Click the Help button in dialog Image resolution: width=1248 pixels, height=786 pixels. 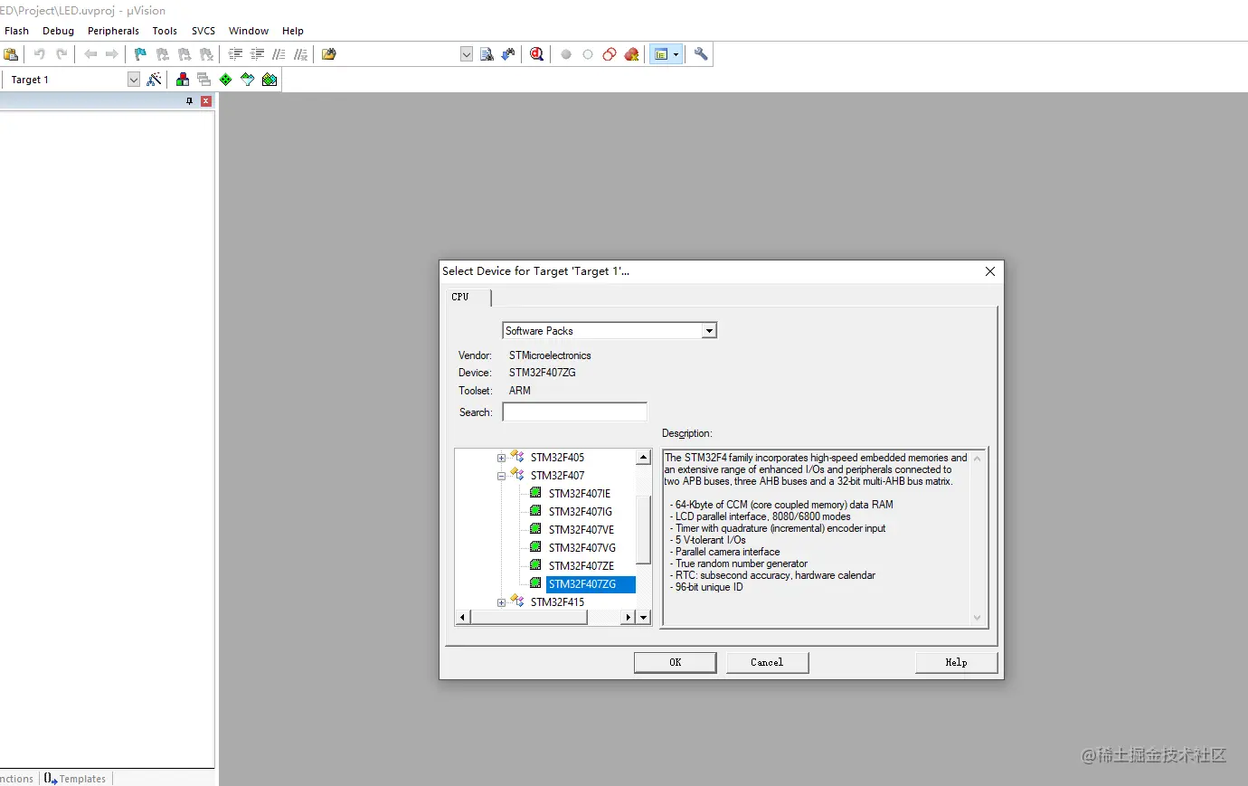[x=956, y=662]
